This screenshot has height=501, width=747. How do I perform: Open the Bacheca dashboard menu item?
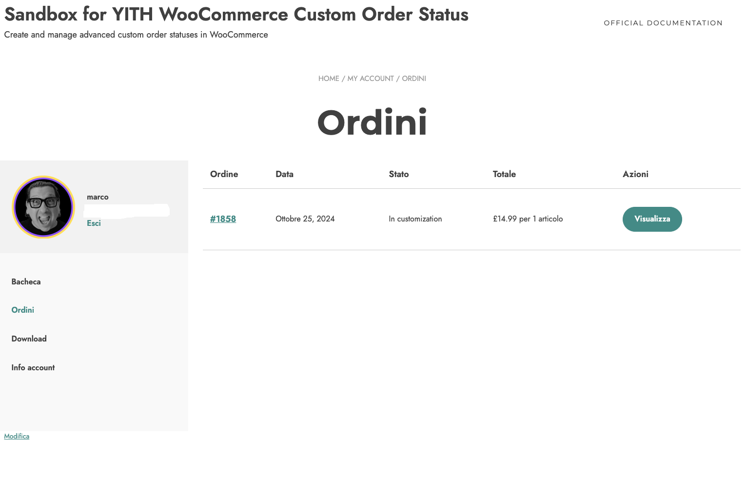tap(26, 281)
